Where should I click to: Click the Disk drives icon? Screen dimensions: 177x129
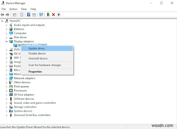coord(11,37)
